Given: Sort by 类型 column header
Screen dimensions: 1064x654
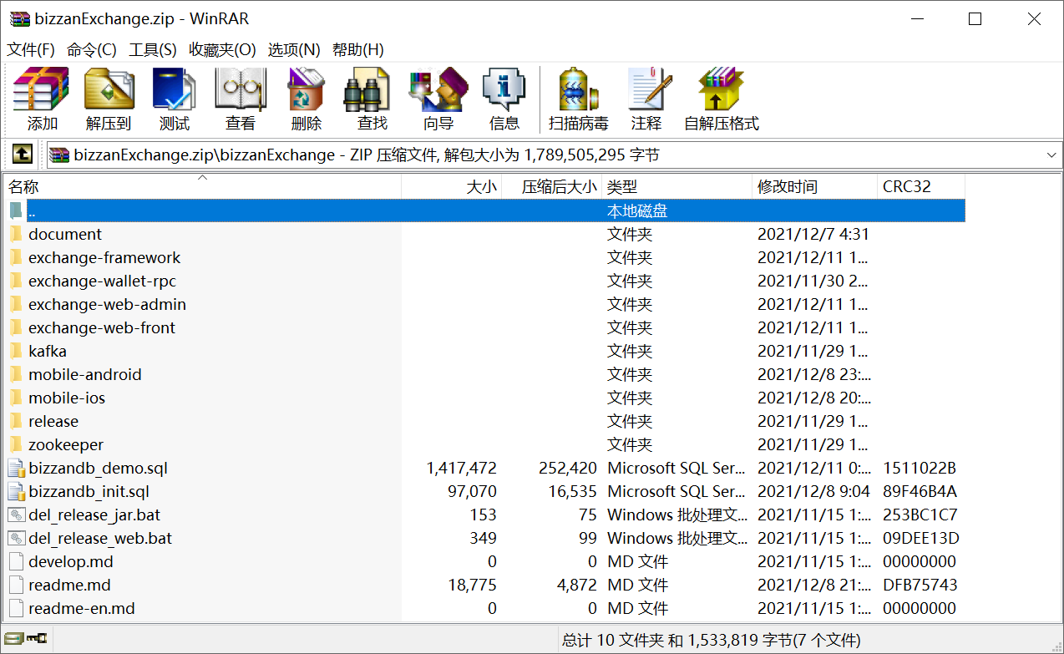Looking at the screenshot, I should 676,186.
